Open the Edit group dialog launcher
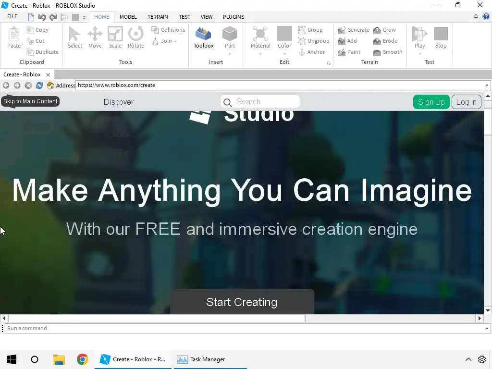This screenshot has width=492, height=369. tap(329, 63)
